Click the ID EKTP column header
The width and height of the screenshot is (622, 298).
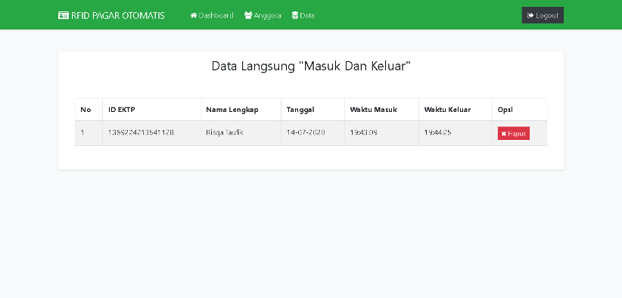click(x=151, y=110)
